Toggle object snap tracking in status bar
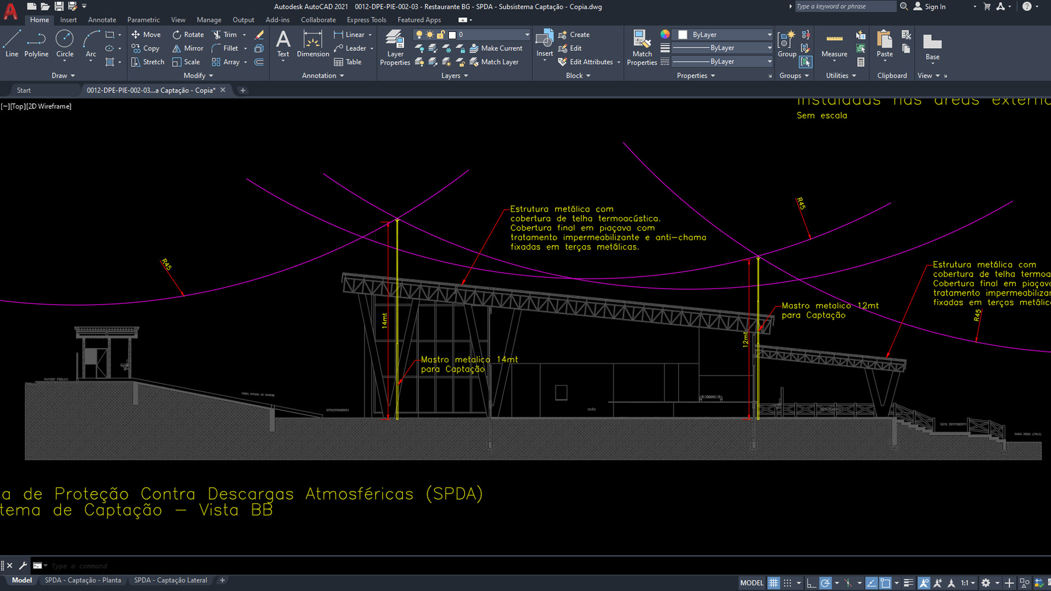This screenshot has height=591, width=1051. [x=871, y=583]
